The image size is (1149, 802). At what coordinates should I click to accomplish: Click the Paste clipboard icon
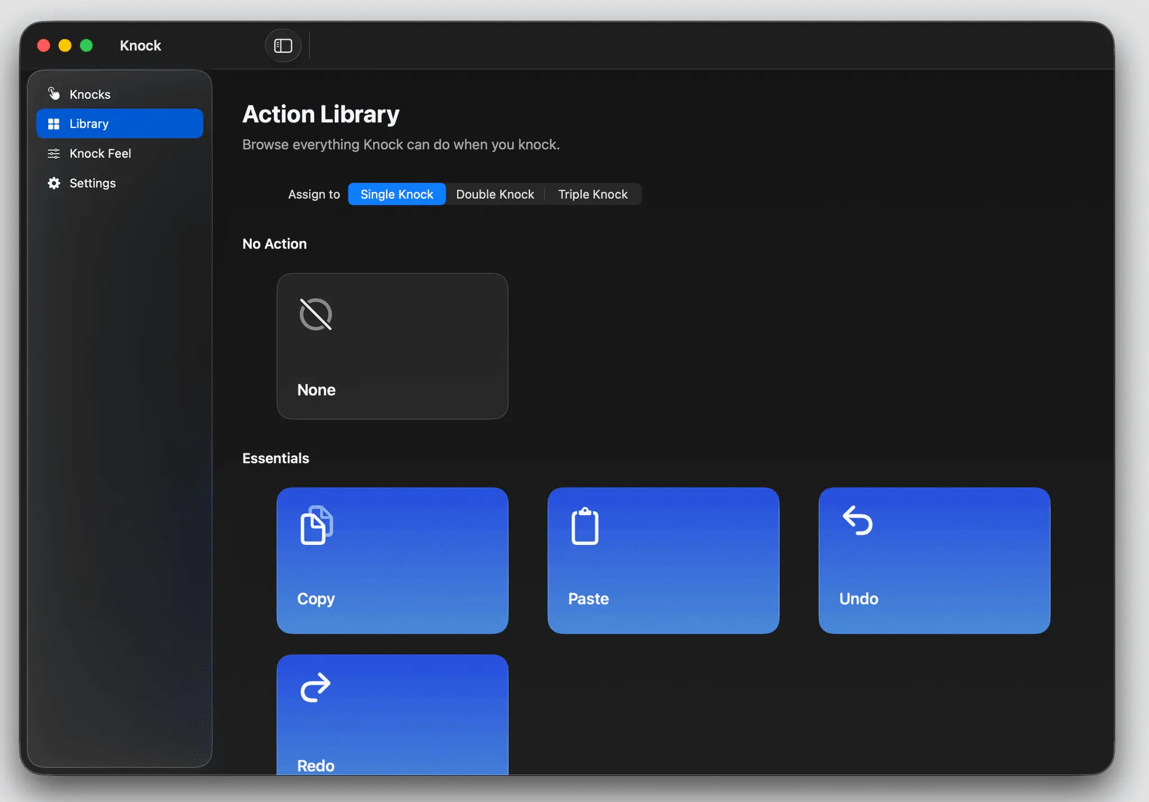pos(585,526)
